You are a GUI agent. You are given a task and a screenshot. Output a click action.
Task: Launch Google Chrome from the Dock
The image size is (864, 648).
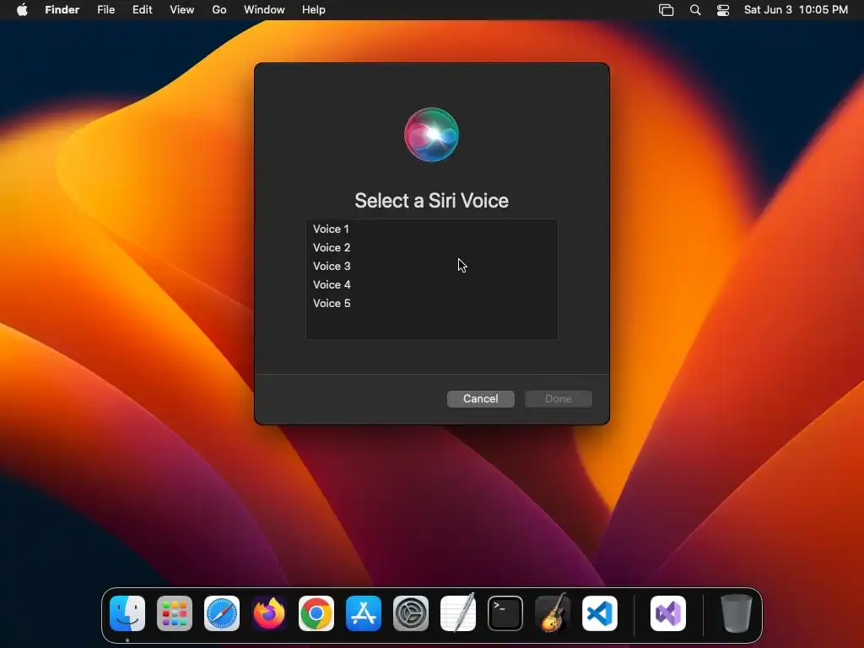point(316,613)
